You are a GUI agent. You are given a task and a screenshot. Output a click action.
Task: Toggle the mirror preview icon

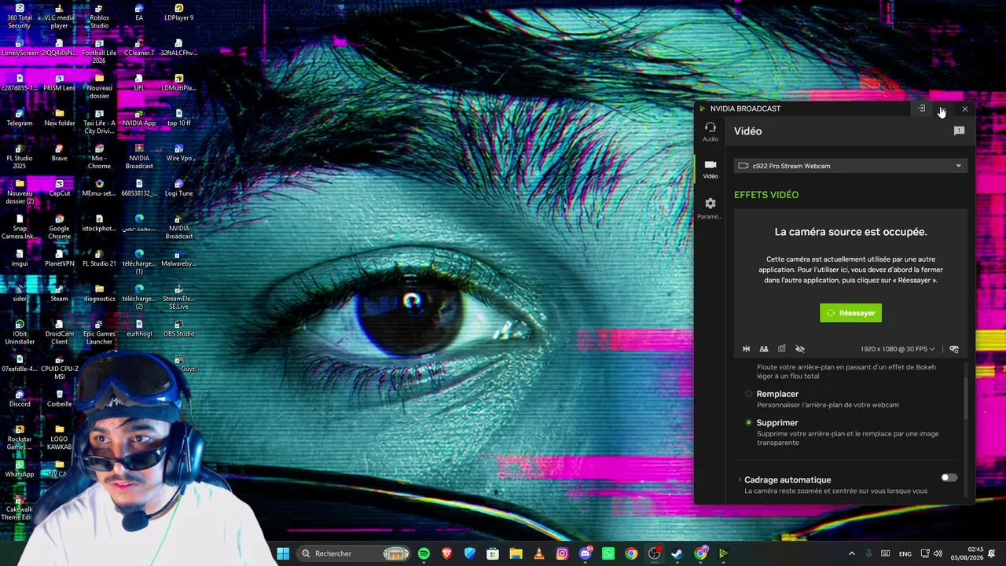click(x=747, y=349)
